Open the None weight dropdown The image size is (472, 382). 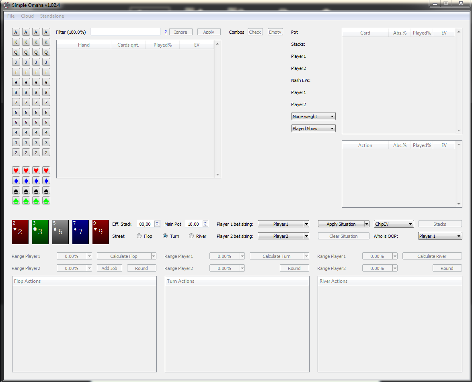pyautogui.click(x=313, y=116)
